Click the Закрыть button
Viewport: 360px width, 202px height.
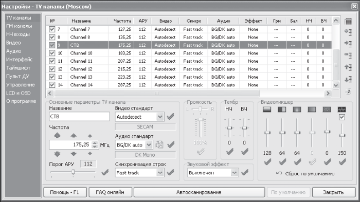[334, 192]
